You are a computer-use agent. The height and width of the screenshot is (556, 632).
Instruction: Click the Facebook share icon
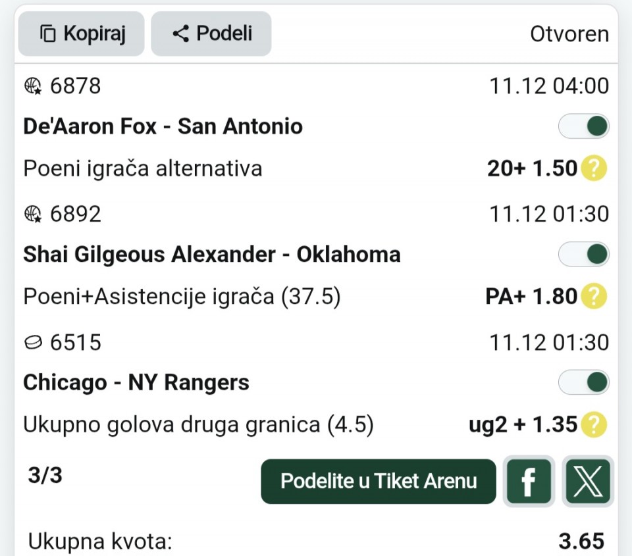click(527, 481)
